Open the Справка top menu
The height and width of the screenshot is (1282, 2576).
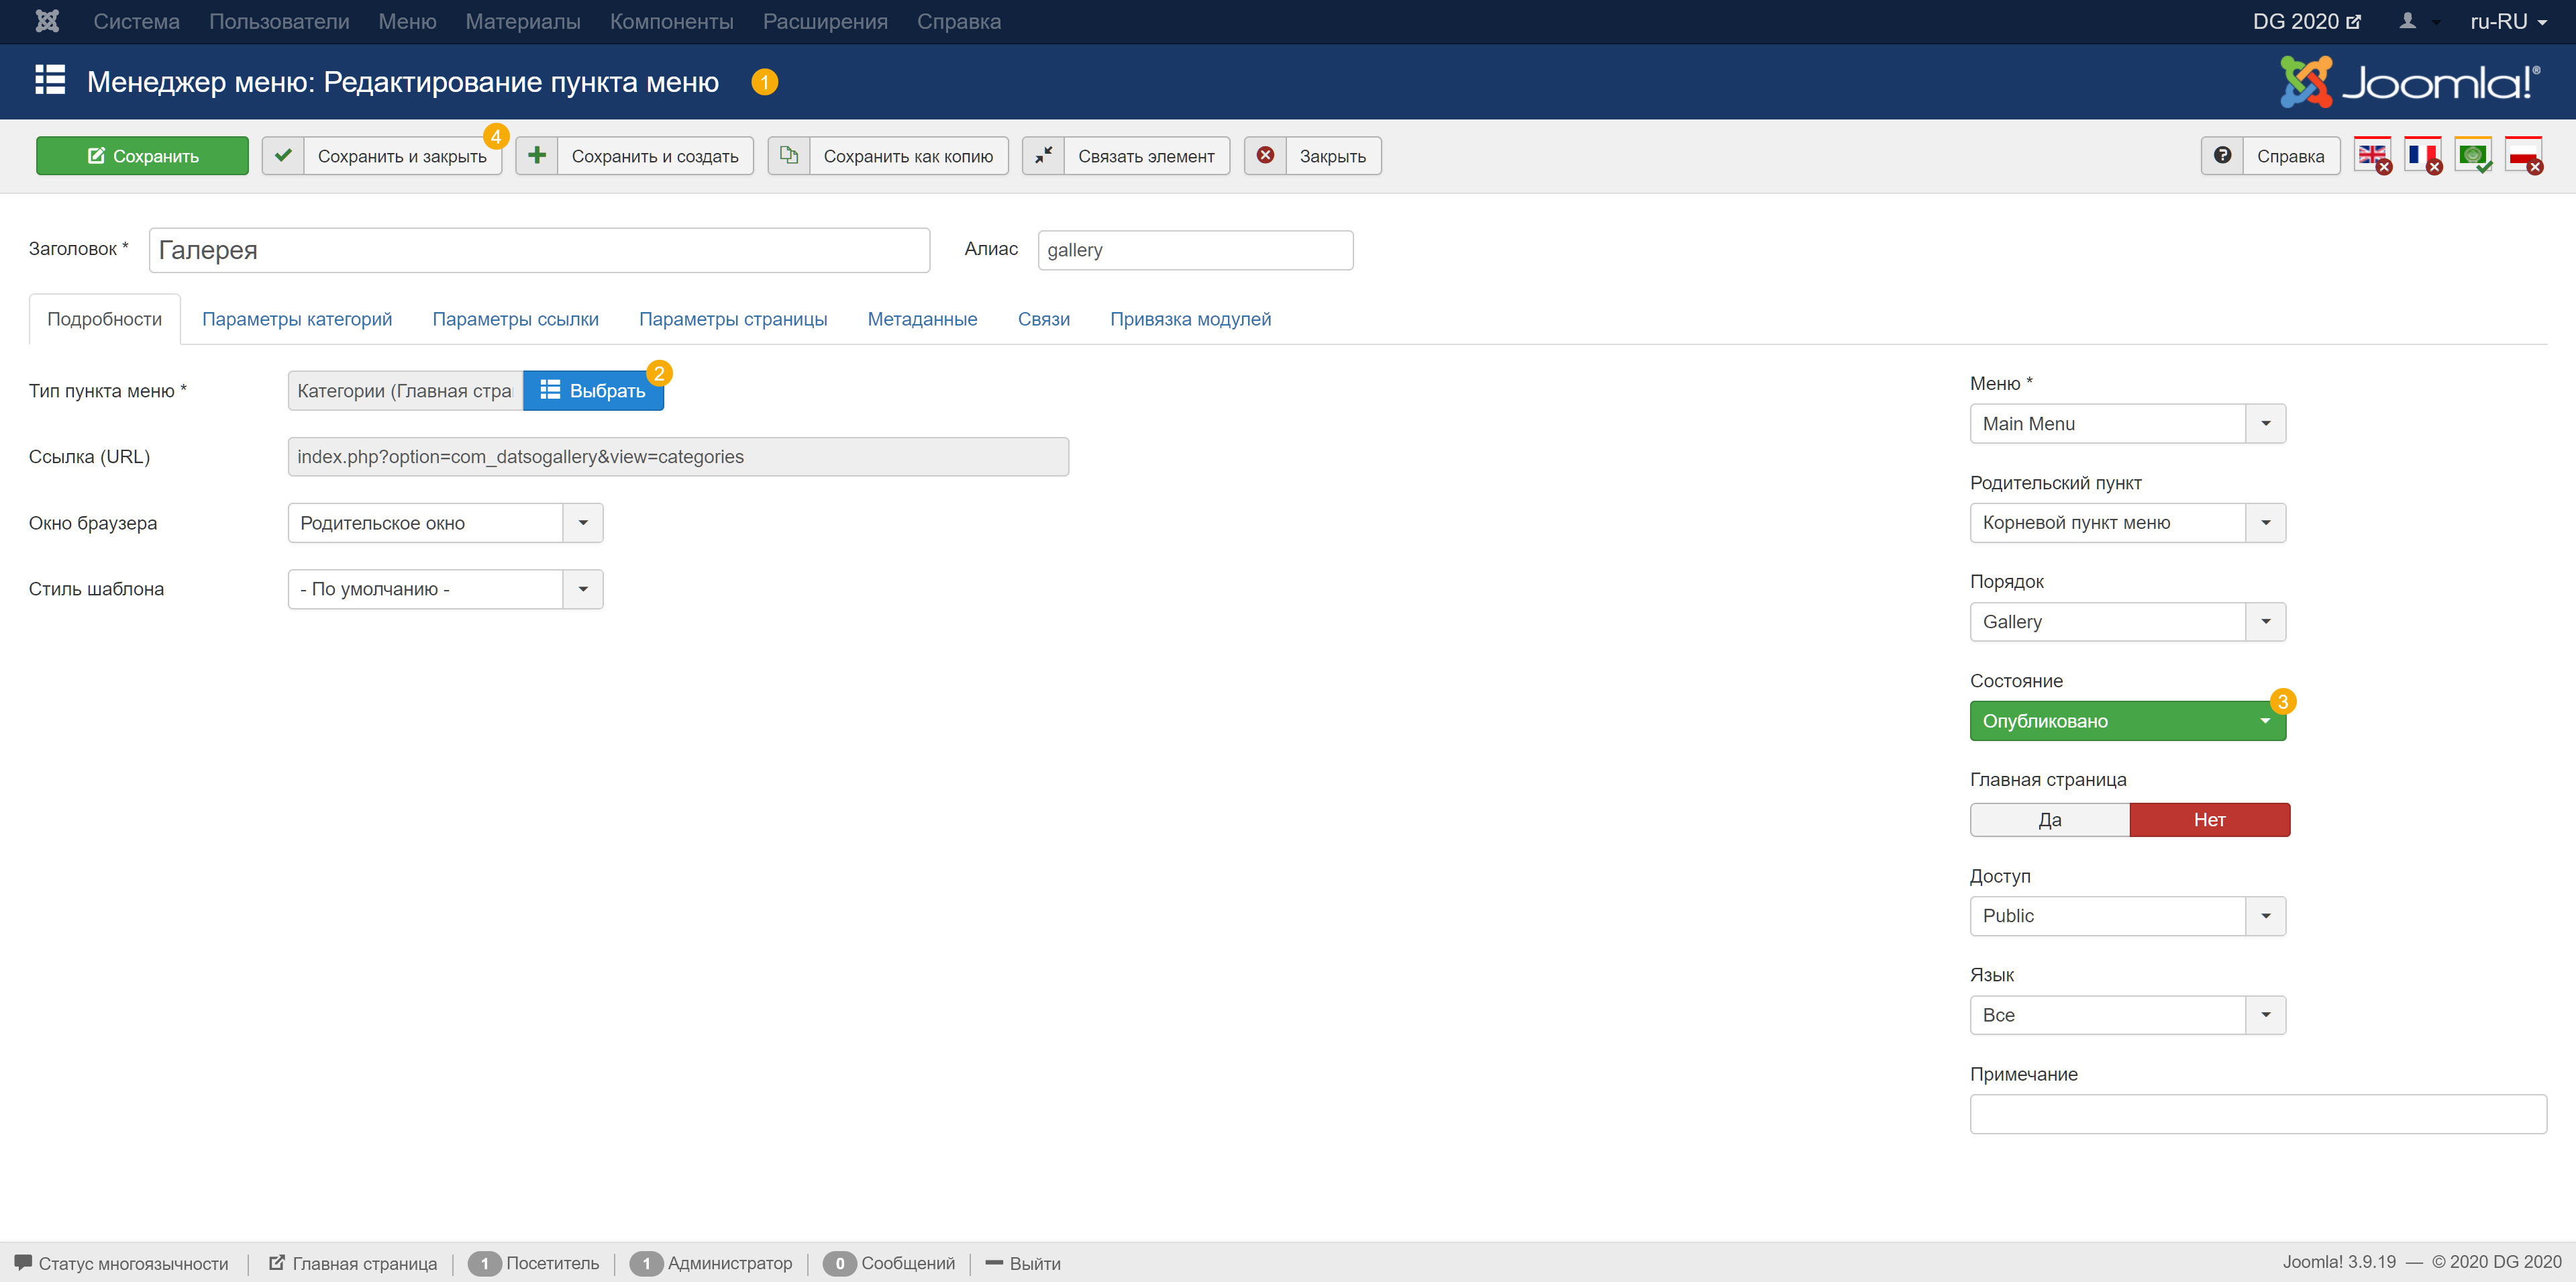point(959,21)
